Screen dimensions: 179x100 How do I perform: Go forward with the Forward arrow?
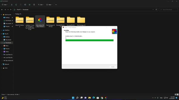pyautogui.click(x=5, y=10)
